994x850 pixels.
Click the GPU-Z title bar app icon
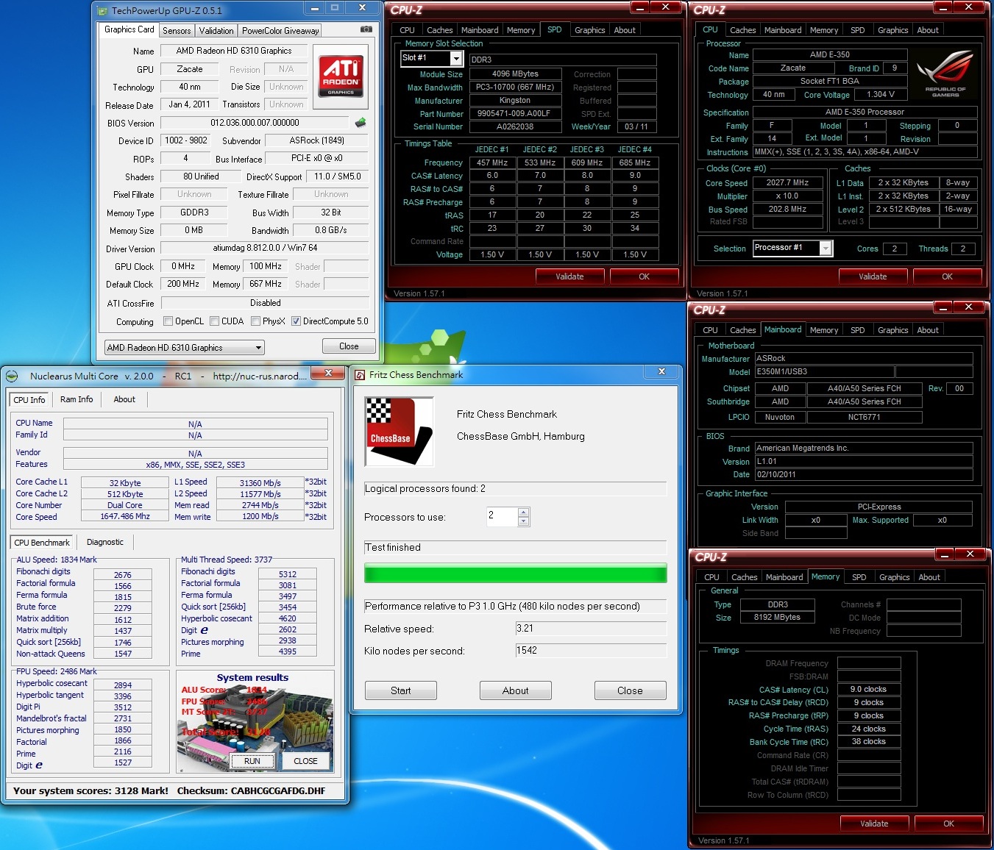coord(103,10)
